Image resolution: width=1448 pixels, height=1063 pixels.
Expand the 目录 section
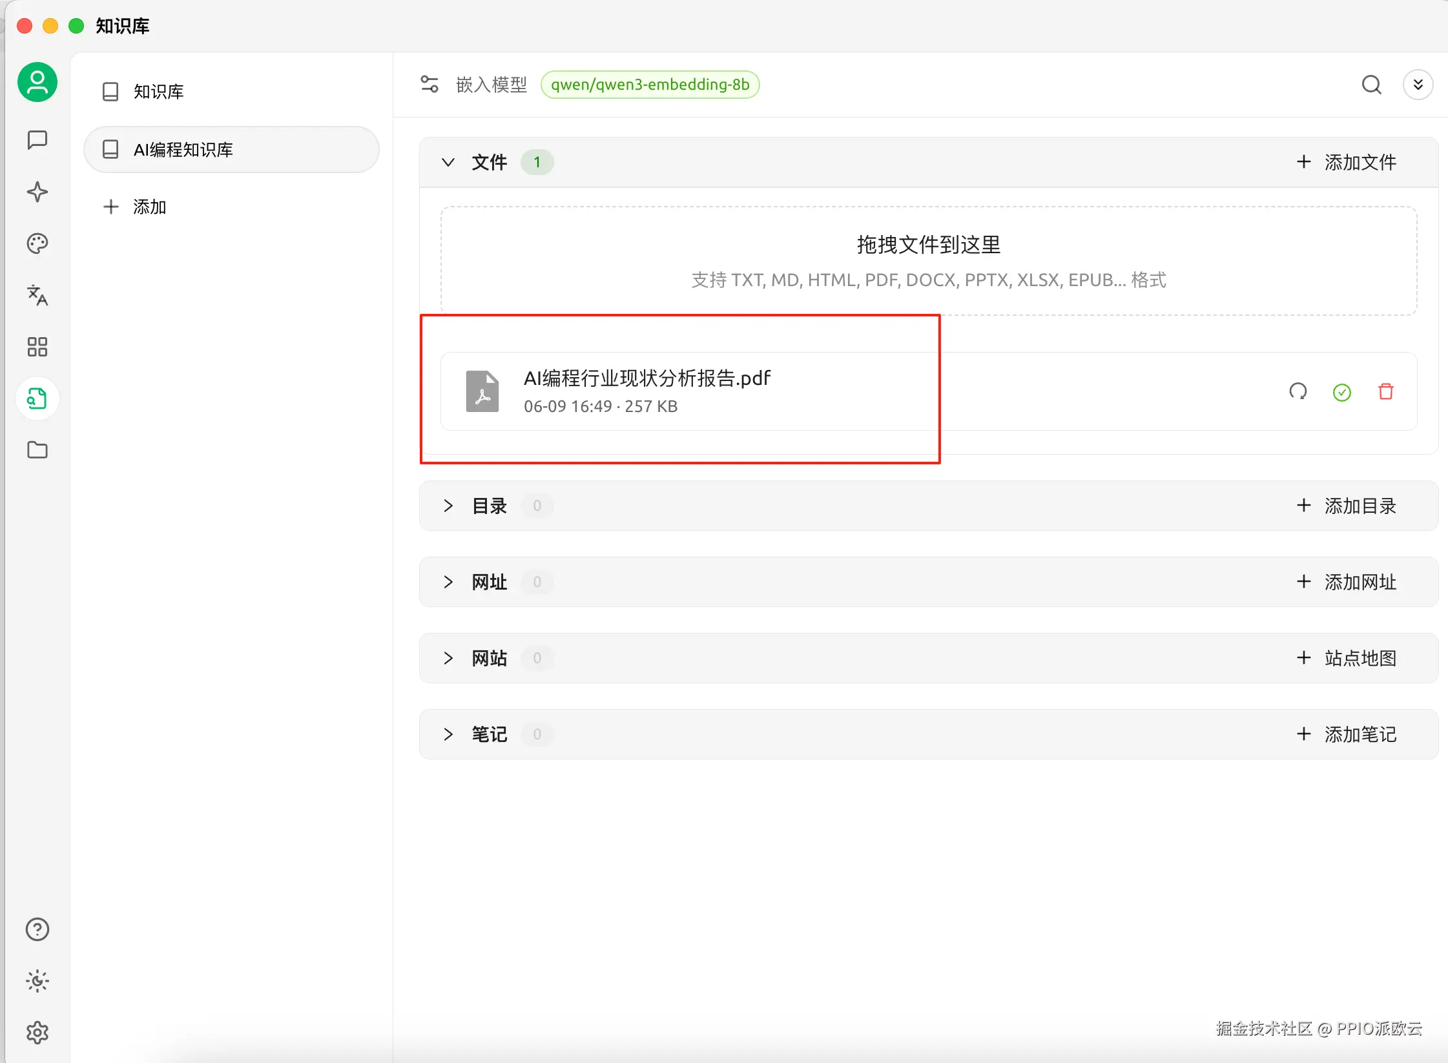(448, 506)
